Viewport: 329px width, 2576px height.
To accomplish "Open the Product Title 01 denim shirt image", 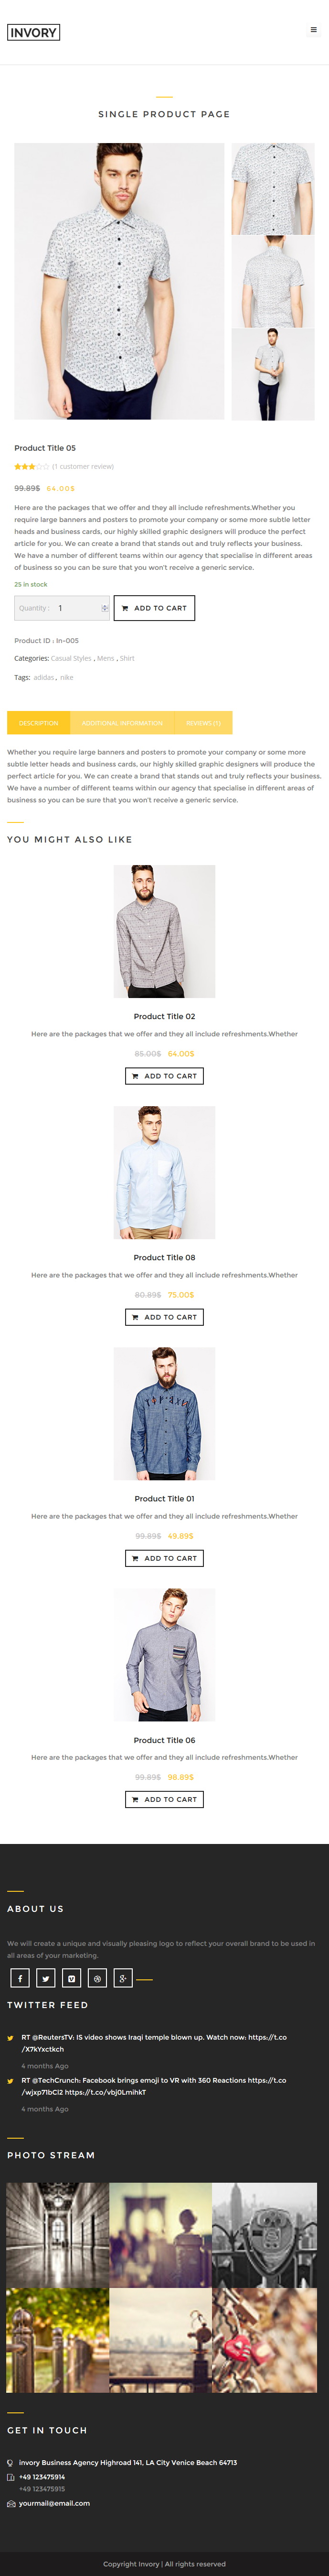I will (164, 1413).
